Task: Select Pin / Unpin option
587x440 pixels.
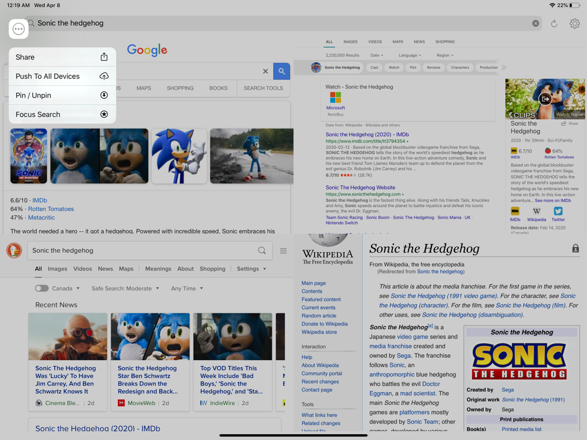Action: (62, 95)
